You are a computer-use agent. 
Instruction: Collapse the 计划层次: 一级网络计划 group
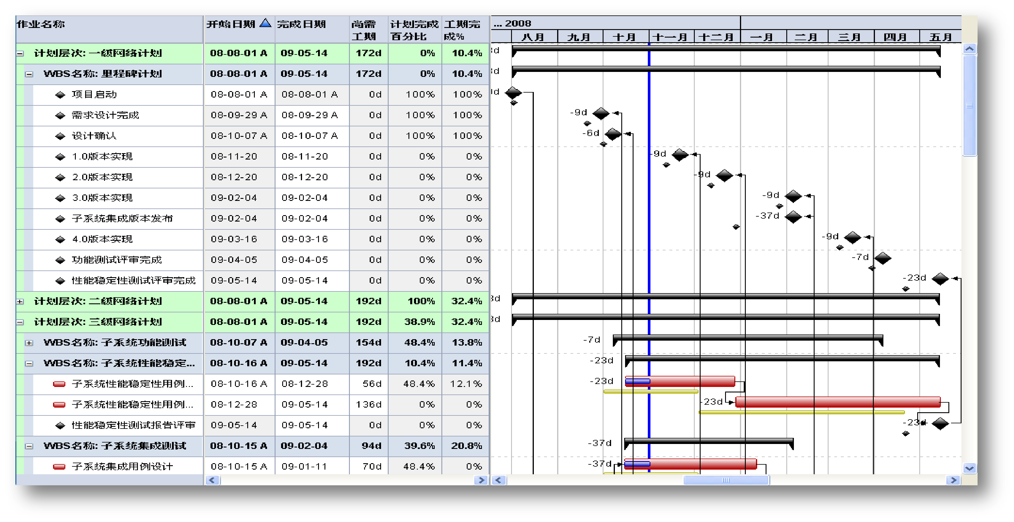pyautogui.click(x=20, y=54)
